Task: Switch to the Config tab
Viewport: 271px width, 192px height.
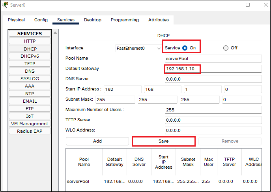Action: pos(41,20)
